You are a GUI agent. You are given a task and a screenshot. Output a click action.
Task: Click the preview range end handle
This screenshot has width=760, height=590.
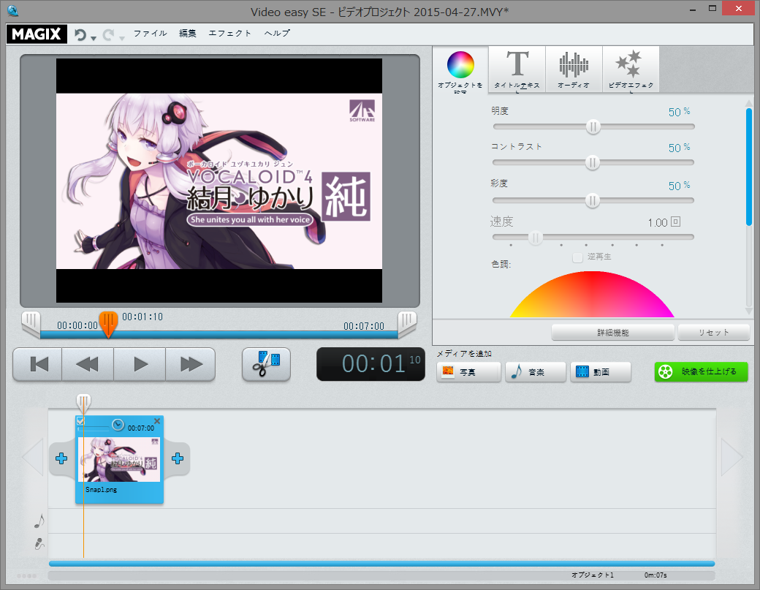407,324
